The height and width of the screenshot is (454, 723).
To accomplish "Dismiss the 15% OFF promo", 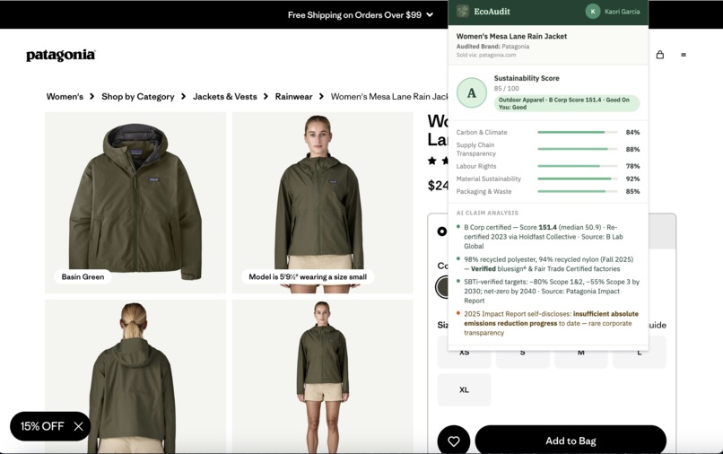I will [78, 426].
